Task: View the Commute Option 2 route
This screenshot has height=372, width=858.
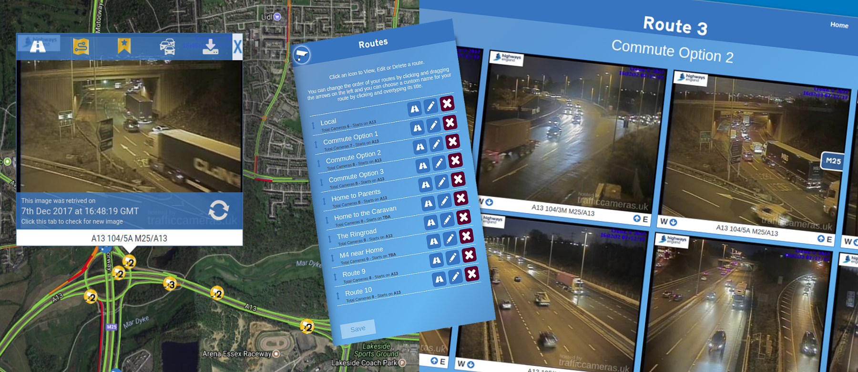Action: pos(420,147)
